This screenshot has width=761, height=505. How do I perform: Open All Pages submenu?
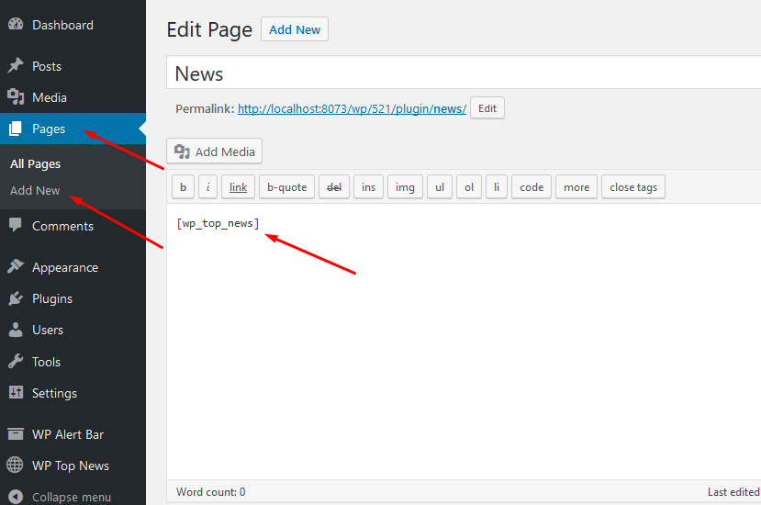coord(36,164)
